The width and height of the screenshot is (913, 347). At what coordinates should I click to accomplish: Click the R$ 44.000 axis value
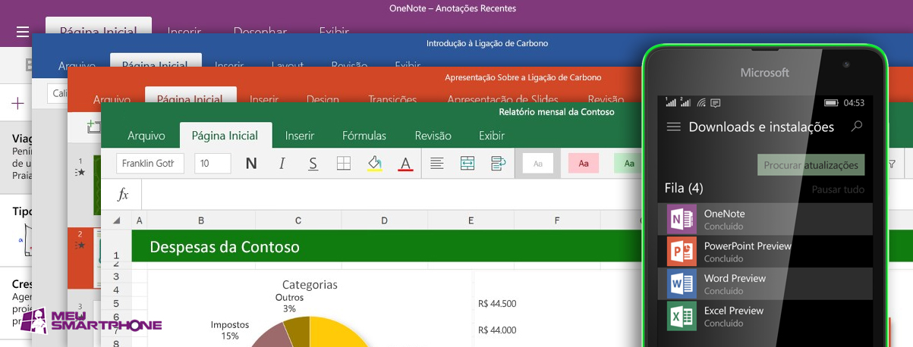(x=497, y=330)
